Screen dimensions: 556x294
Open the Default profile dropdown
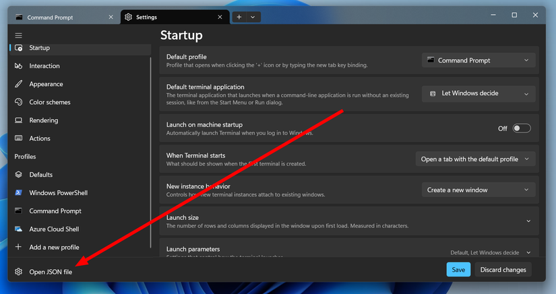pyautogui.click(x=478, y=60)
